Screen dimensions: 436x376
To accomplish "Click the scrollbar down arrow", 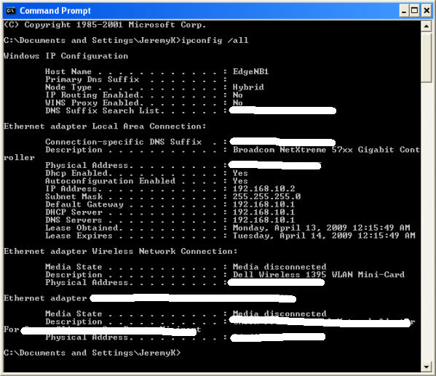I will point(426,367).
